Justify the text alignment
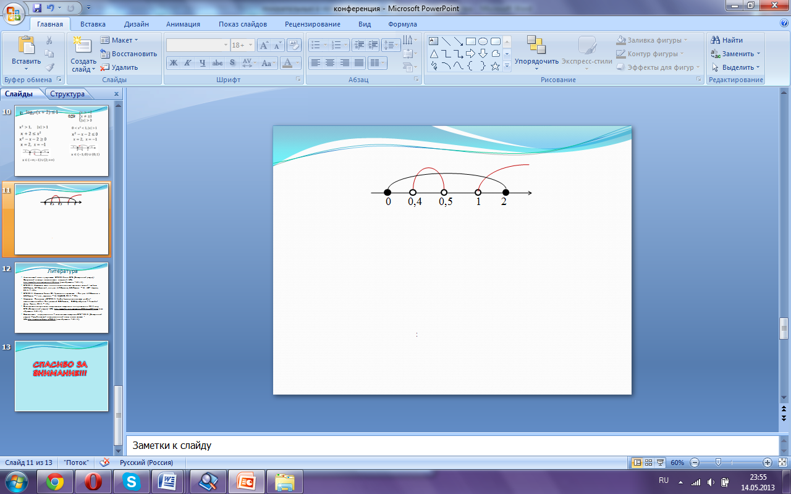This screenshot has width=791, height=494. tap(358, 63)
